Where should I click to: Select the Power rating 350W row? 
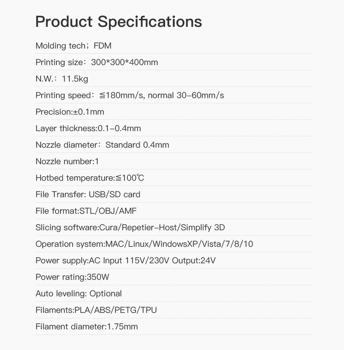72,277
